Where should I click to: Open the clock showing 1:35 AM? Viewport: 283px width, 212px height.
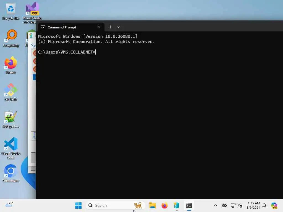(253, 205)
